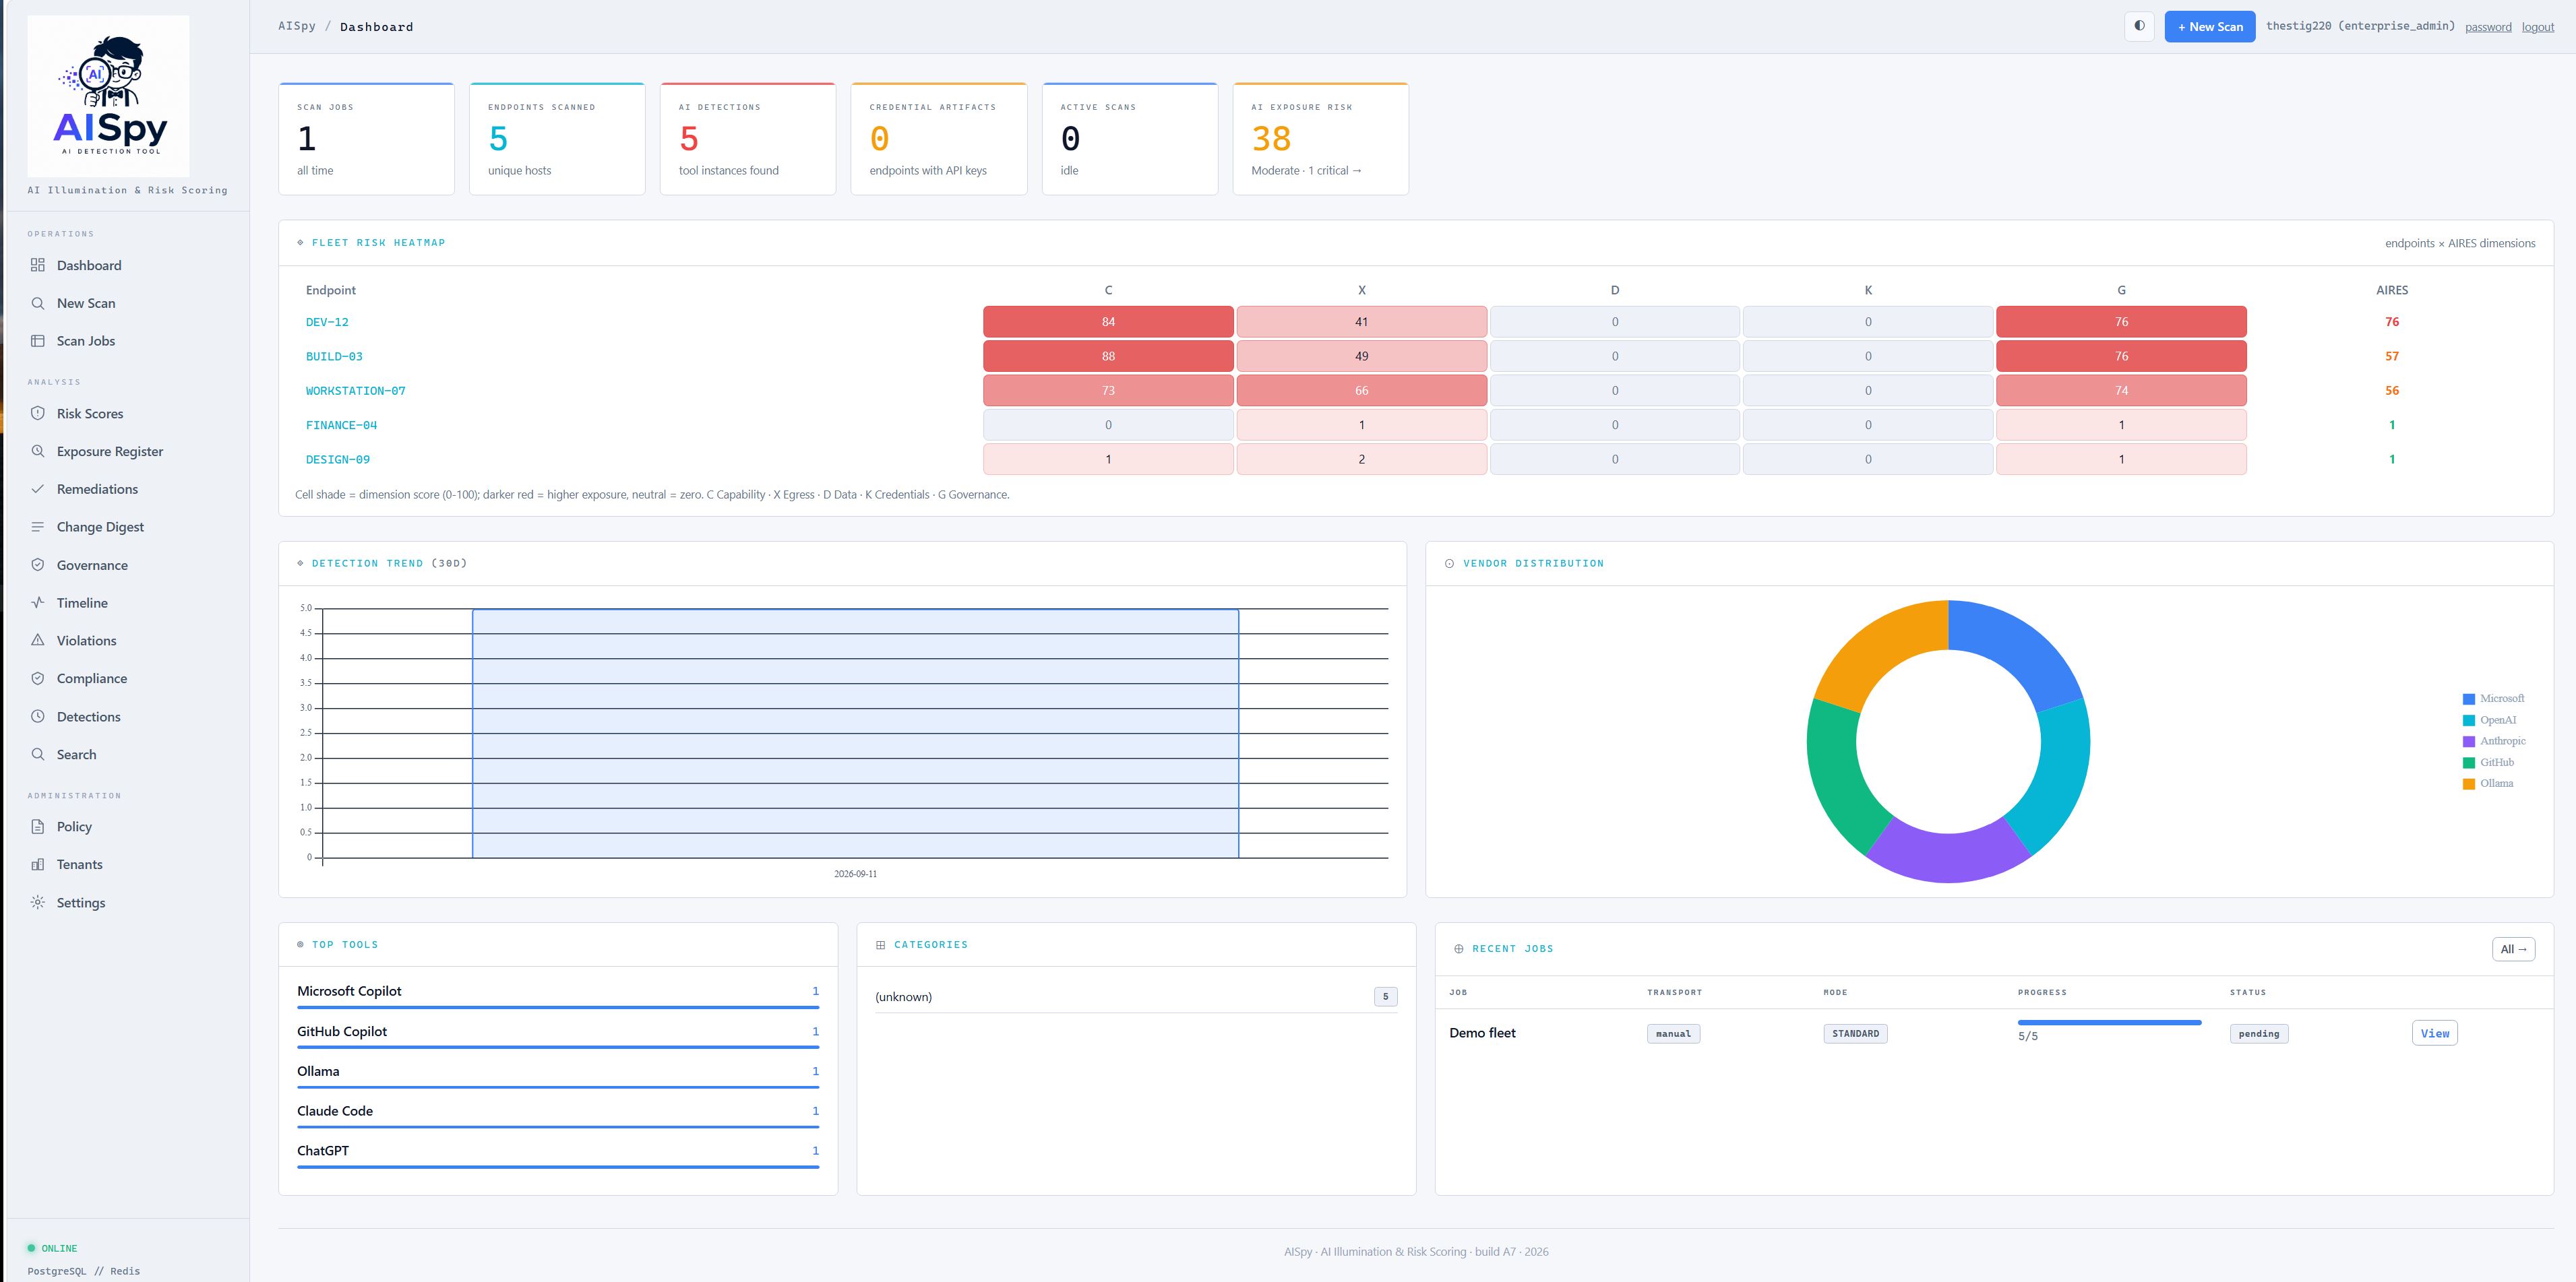Open the DEV-12 endpoint link
This screenshot has height=1282, width=2576.
327,322
